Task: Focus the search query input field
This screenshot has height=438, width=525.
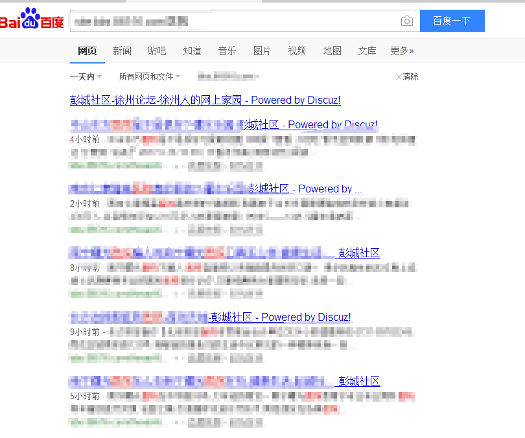Action: click(x=233, y=21)
